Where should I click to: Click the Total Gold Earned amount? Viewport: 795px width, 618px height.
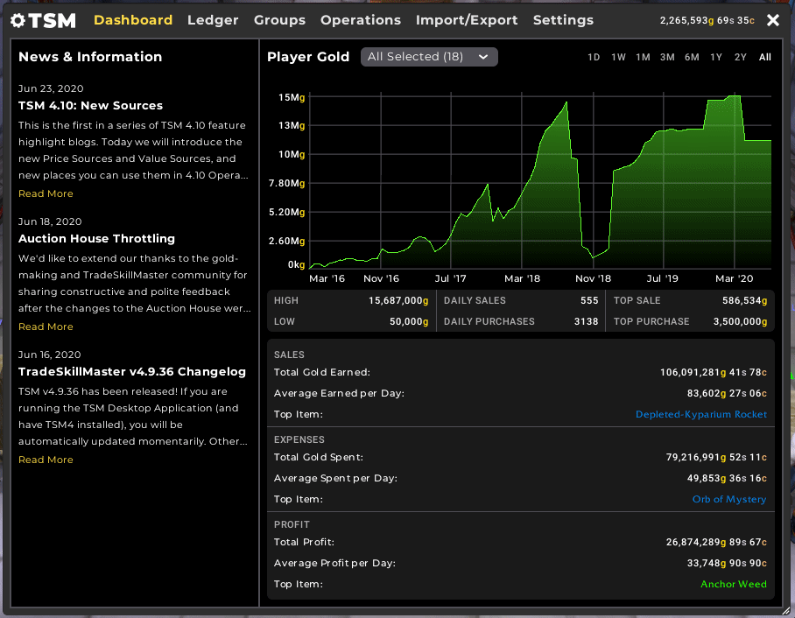(x=713, y=373)
